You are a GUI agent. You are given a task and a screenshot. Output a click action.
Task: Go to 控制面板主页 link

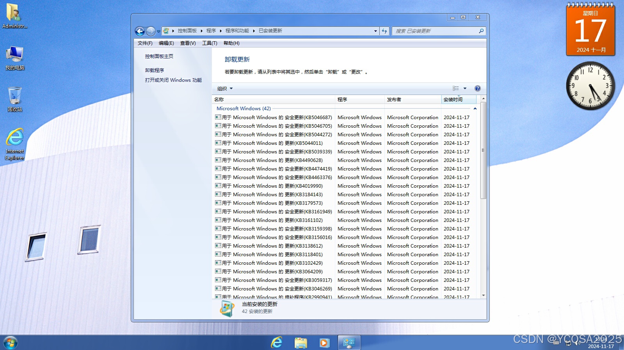click(x=159, y=56)
